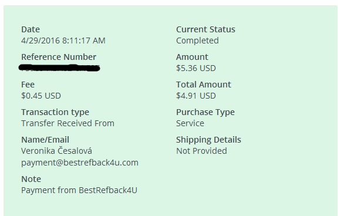Select Transfer Received From text
The image size is (341, 216).
point(67,123)
